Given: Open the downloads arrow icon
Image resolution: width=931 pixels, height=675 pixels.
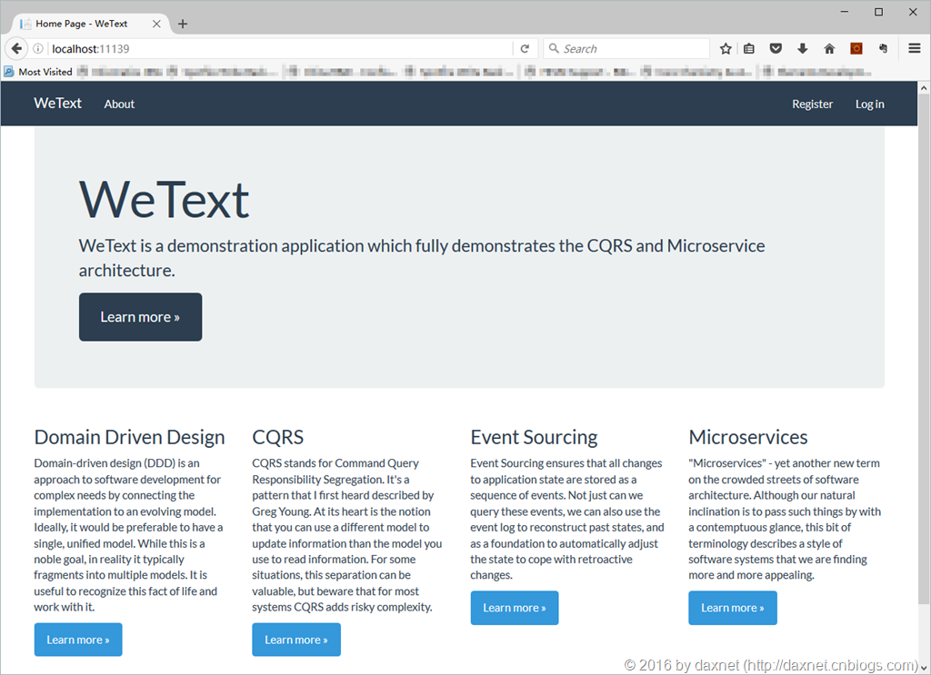Looking at the screenshot, I should (x=802, y=49).
